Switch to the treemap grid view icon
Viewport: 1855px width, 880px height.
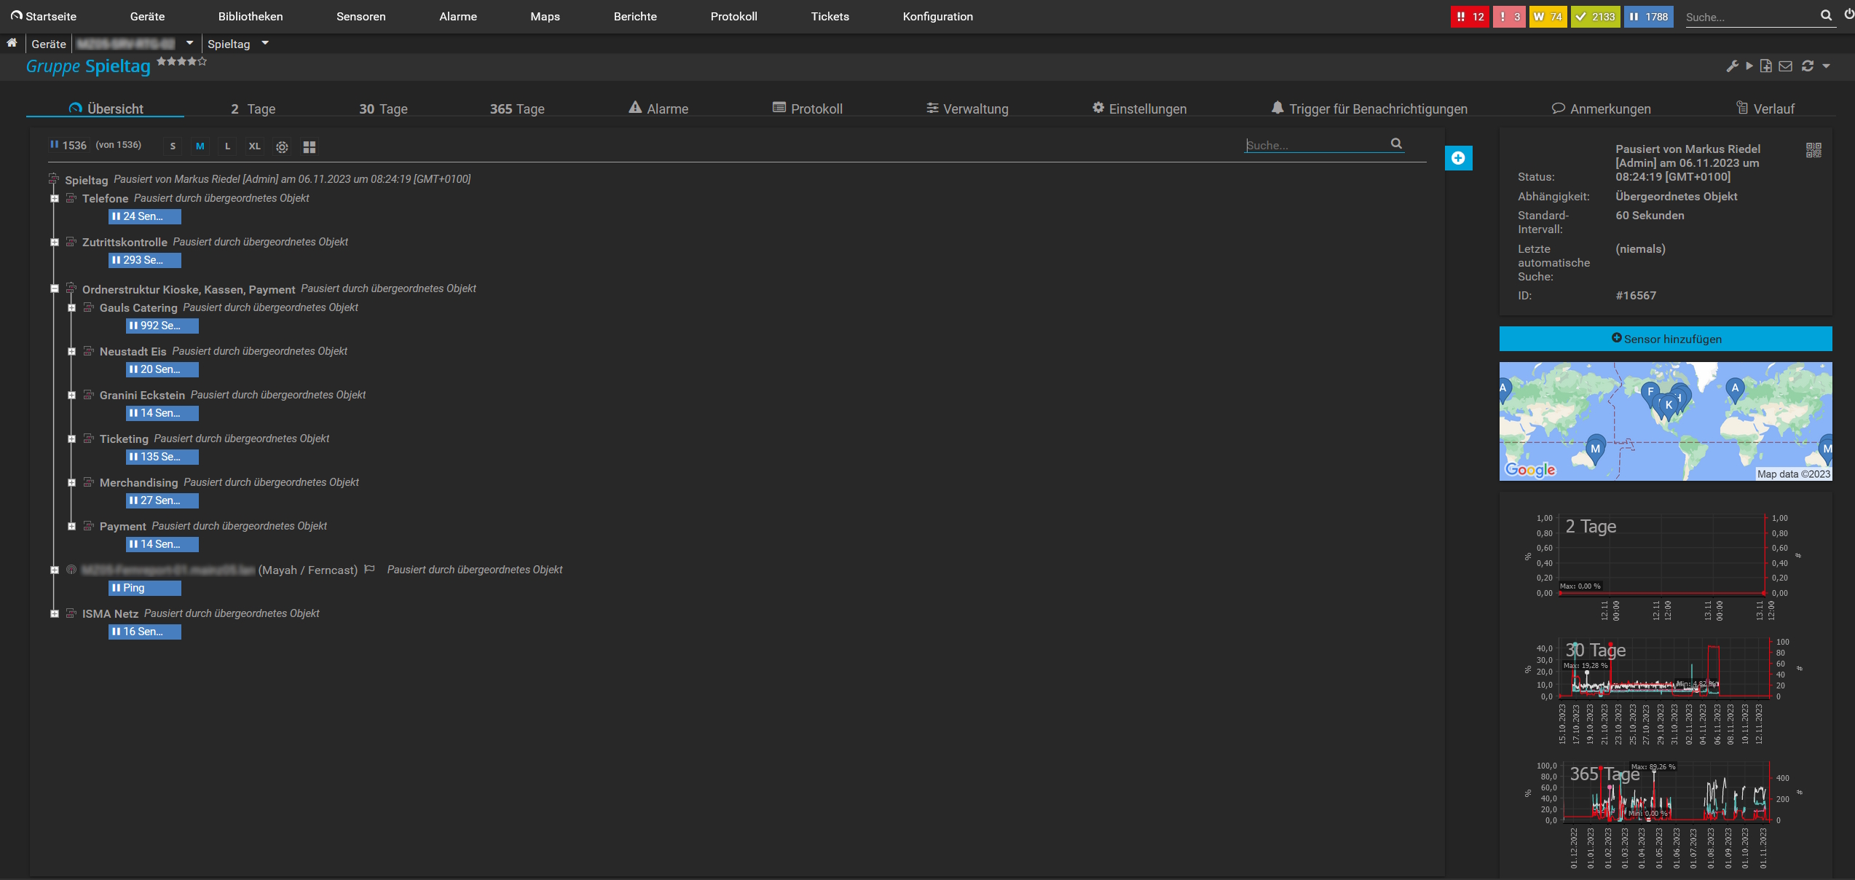pyautogui.click(x=309, y=147)
